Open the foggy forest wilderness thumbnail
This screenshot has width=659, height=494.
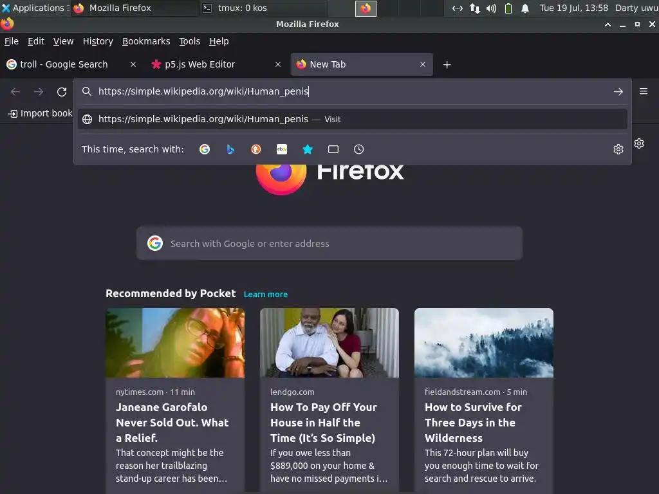point(484,343)
